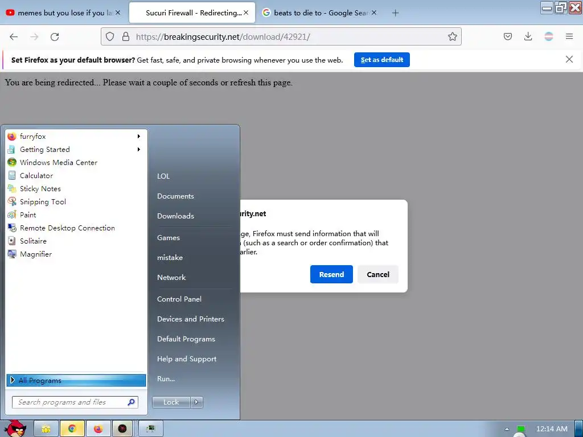Open Remote Desktop Connection

[x=76, y=228]
